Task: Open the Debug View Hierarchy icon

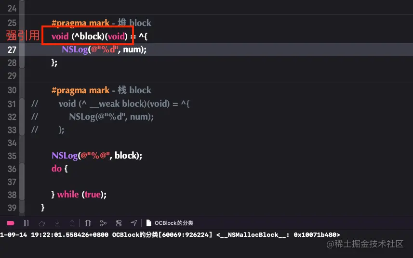Action: pyautogui.click(x=88, y=223)
